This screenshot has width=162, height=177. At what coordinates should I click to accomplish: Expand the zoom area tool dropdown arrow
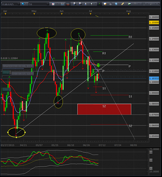(95, 4)
